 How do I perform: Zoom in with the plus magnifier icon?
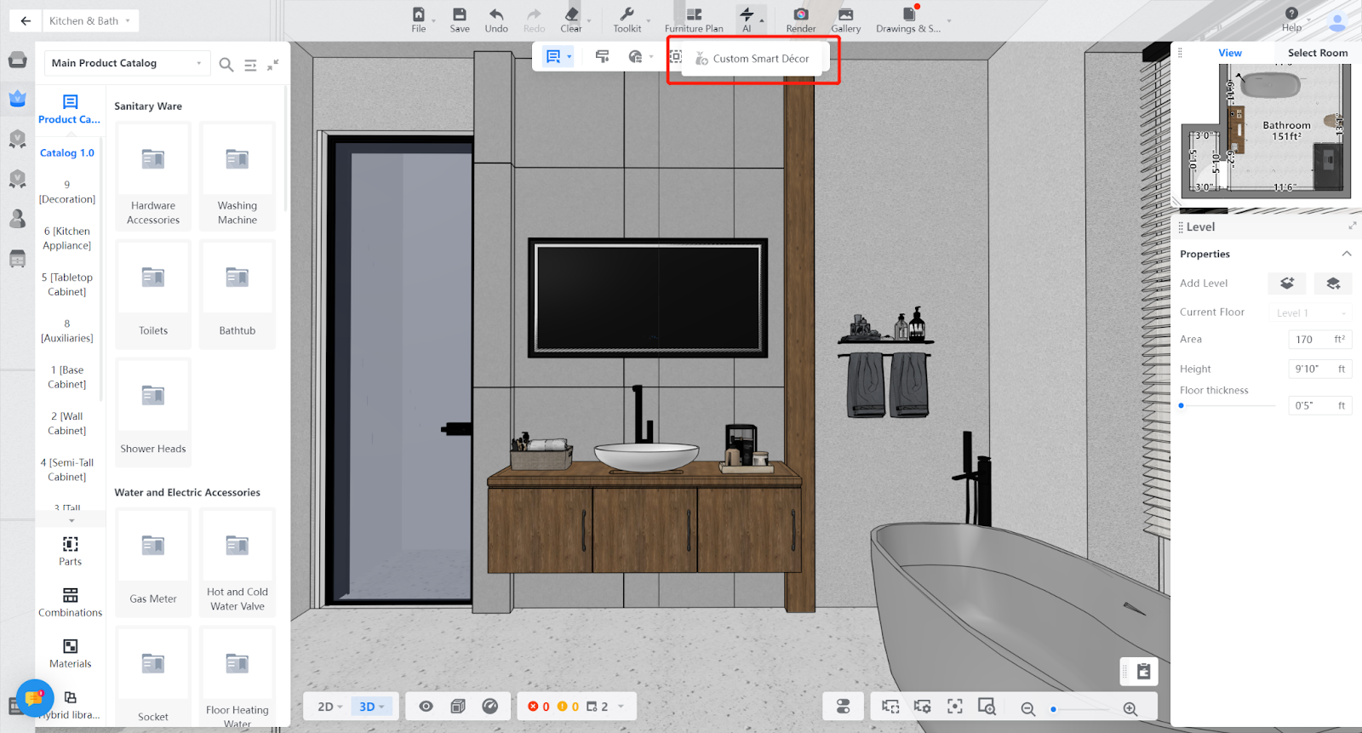click(x=1130, y=708)
